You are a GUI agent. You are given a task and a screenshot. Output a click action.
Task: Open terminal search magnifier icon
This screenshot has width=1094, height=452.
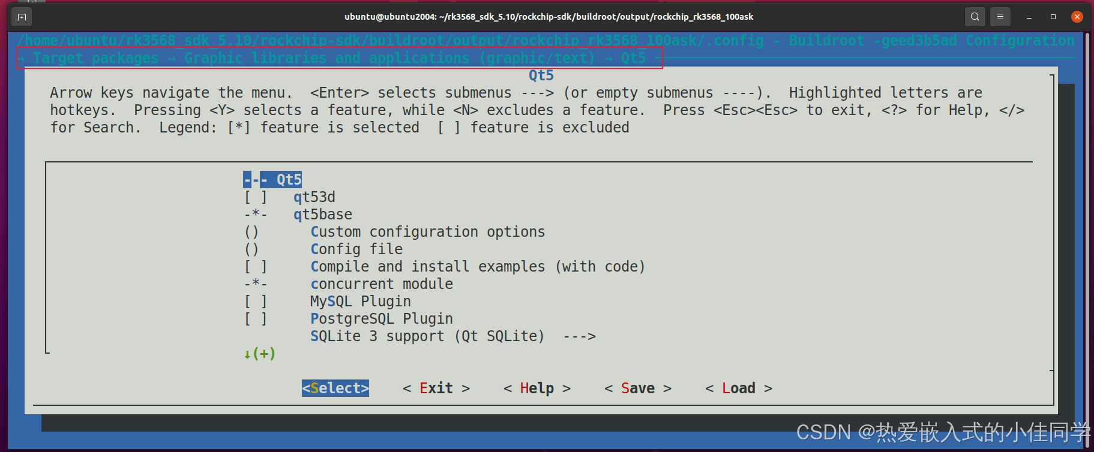(x=975, y=17)
